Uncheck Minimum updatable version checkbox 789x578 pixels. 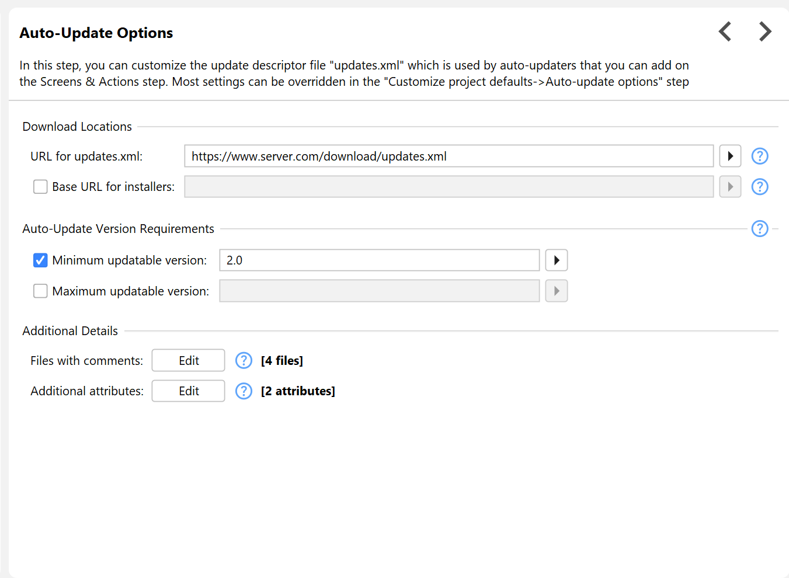coord(40,260)
